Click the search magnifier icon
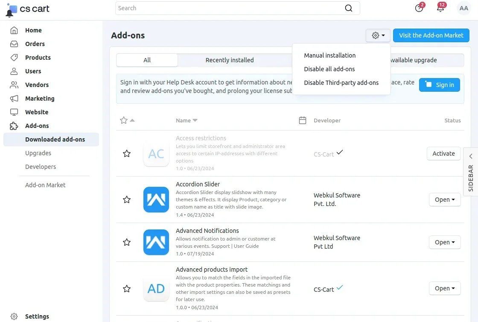This screenshot has height=322, width=478. (x=349, y=8)
